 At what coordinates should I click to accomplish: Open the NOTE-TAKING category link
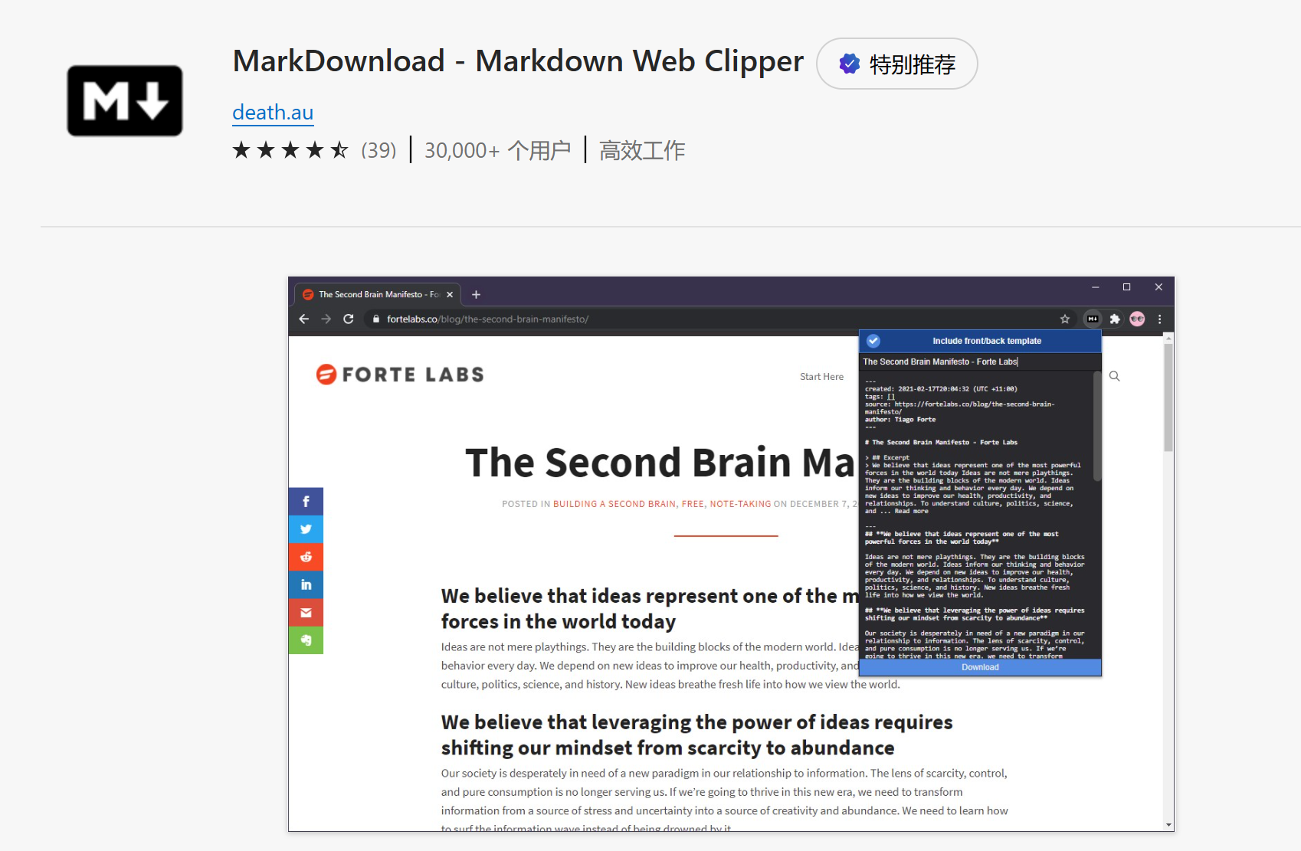740,504
